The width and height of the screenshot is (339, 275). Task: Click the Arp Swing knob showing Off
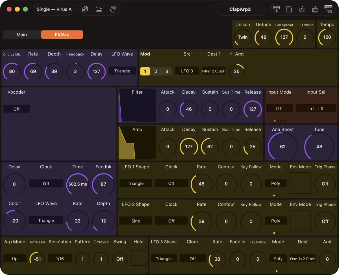[120, 259]
